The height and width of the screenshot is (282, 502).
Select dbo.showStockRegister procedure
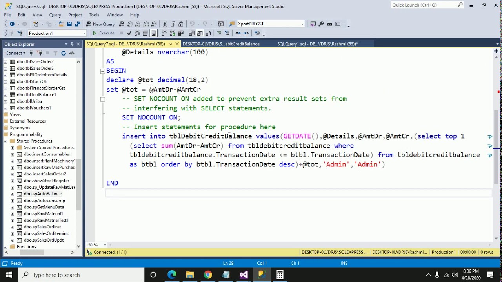click(46, 181)
